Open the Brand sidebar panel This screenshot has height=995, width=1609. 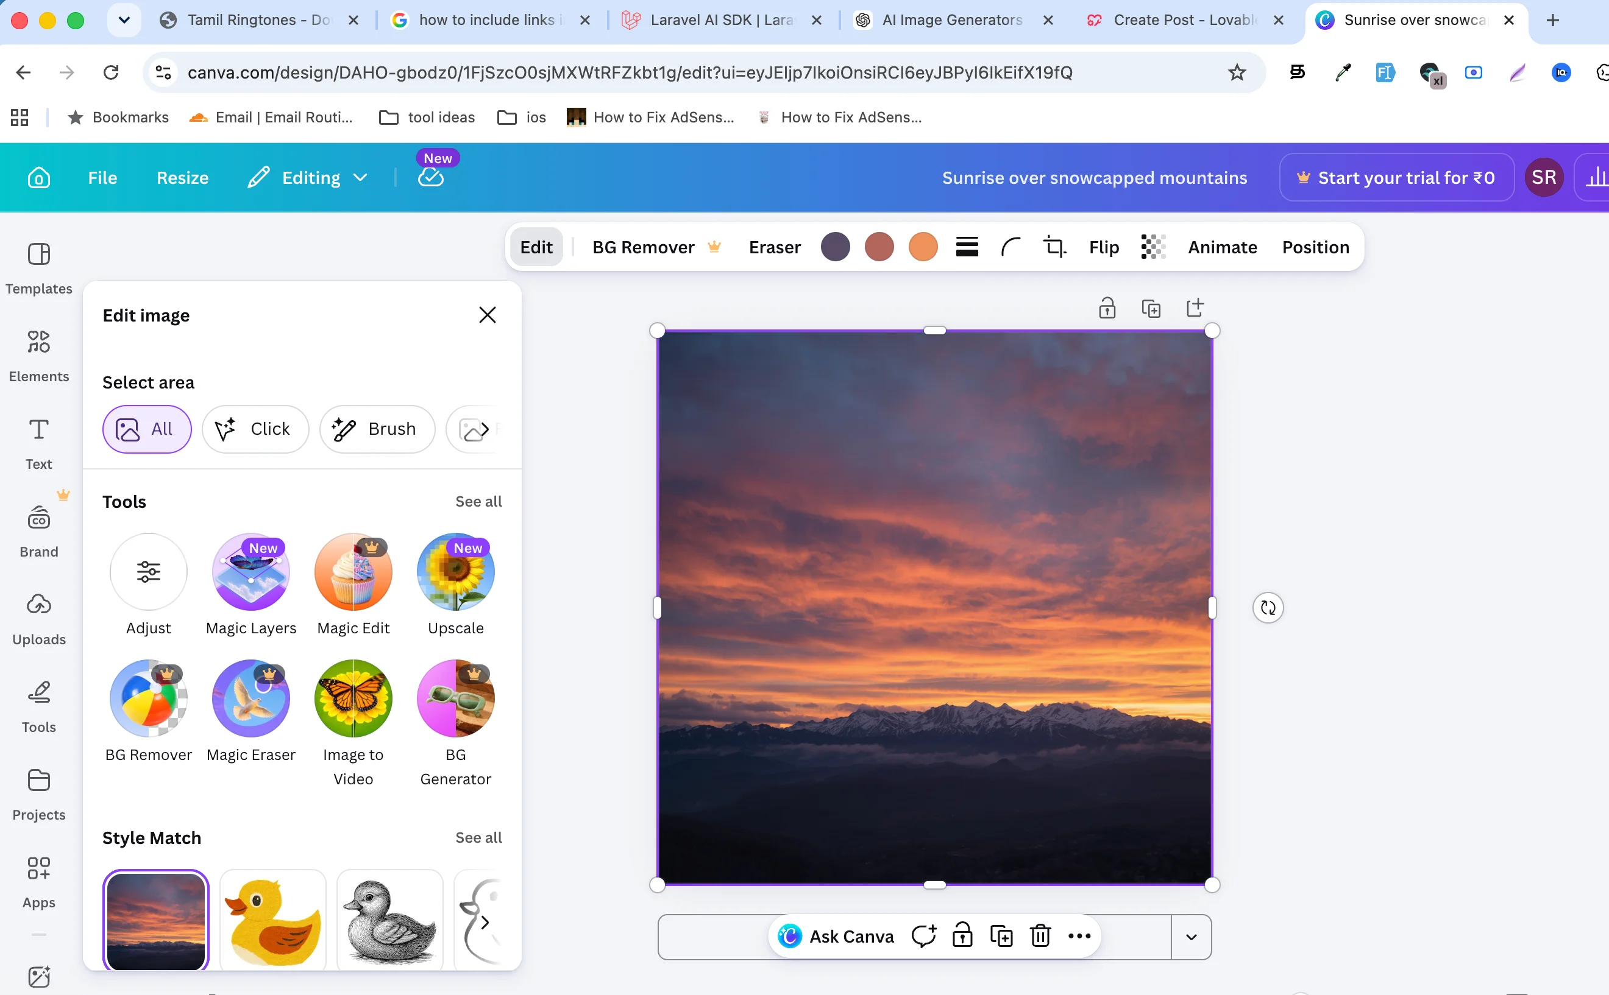point(39,531)
